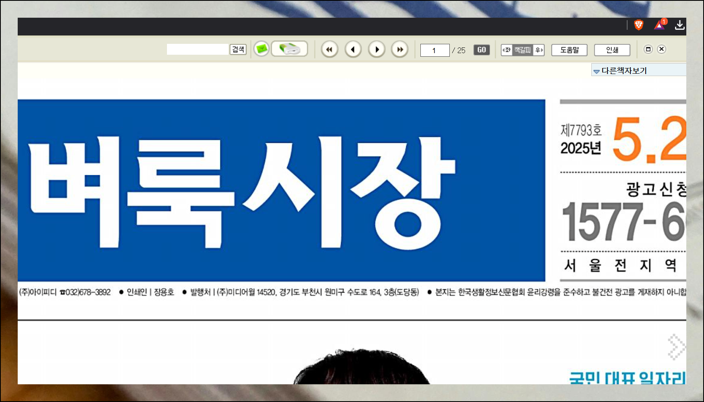
Task: Go to next page with right arrow
Action: pos(377,49)
